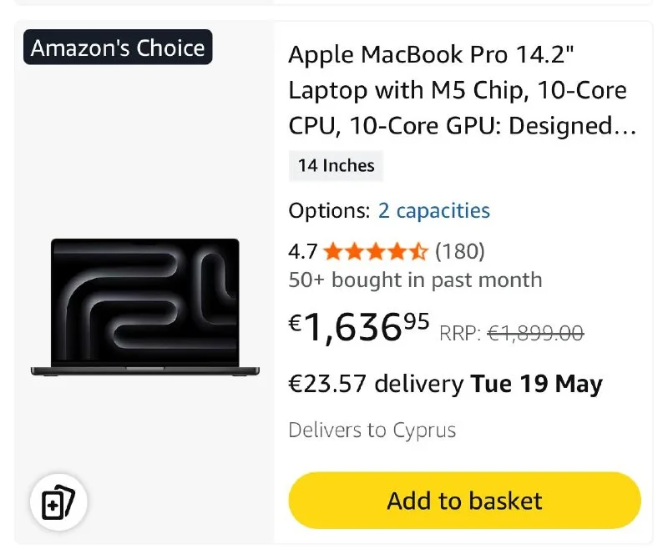Click the RRP label

pos(460,333)
